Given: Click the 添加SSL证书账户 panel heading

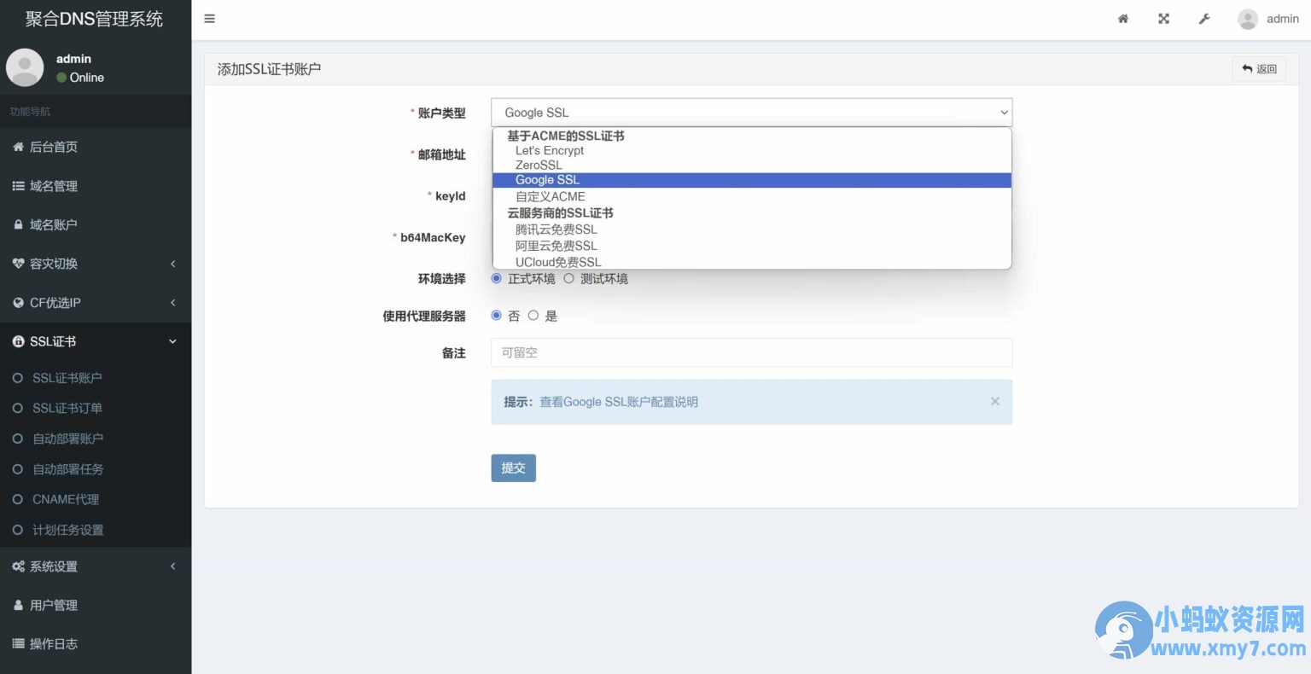Looking at the screenshot, I should [269, 69].
